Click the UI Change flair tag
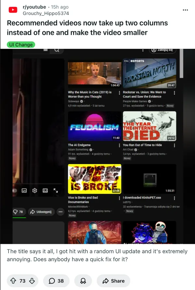195x290 pixels. 21,45
